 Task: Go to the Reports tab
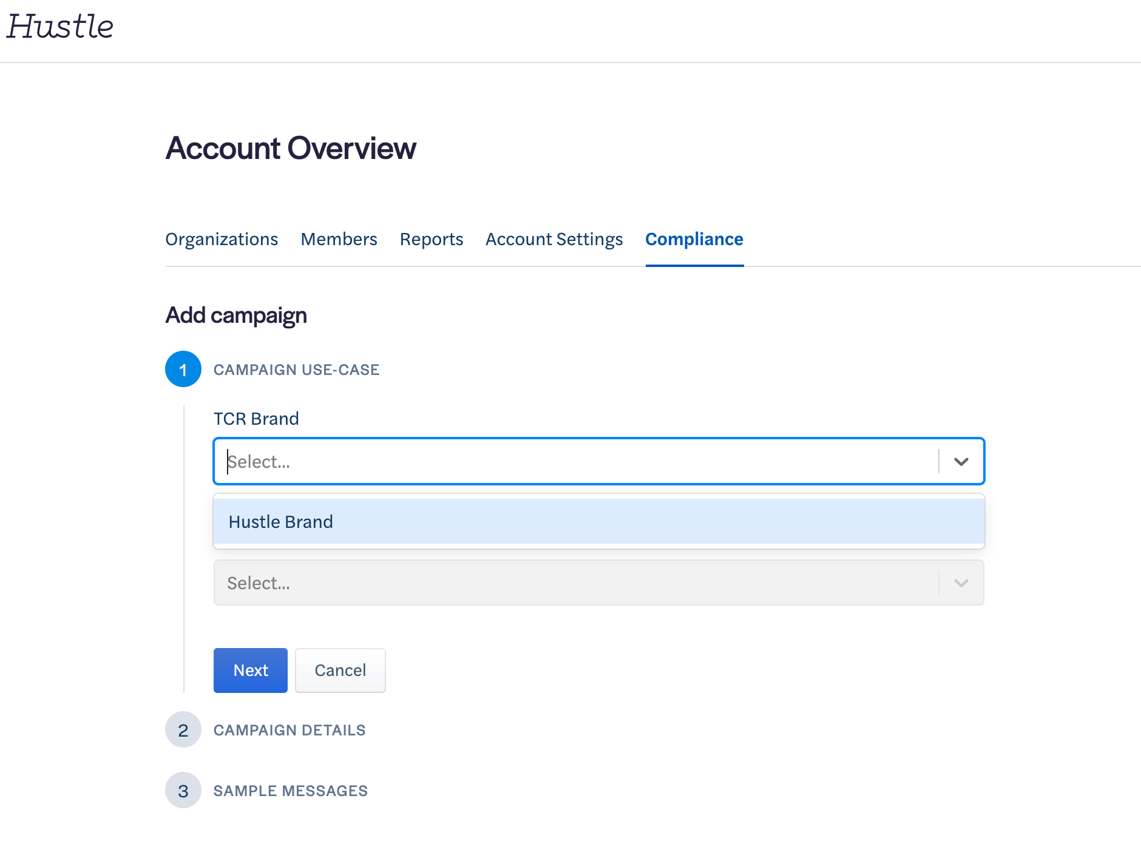pos(431,239)
